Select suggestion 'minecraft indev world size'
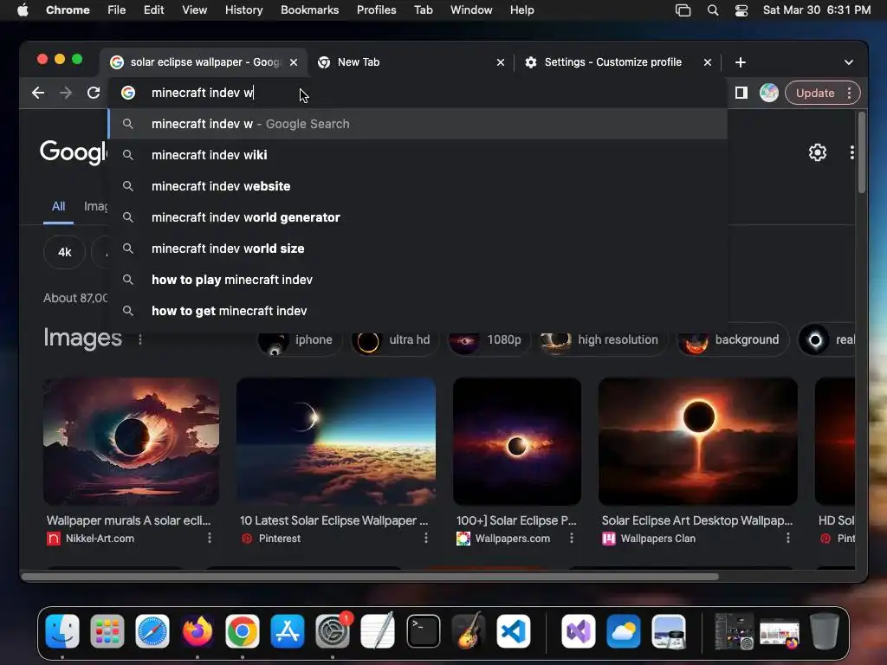 (x=418, y=249)
